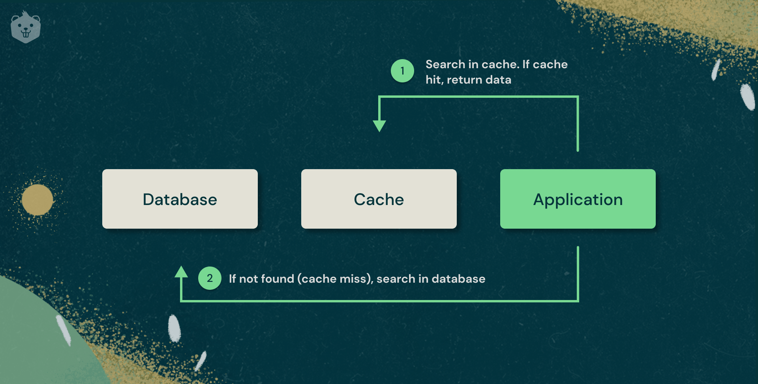Select the green Application box
Image resolution: width=758 pixels, height=384 pixels.
578,199
